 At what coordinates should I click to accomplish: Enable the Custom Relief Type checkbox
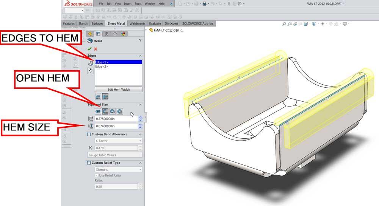pos(89,163)
